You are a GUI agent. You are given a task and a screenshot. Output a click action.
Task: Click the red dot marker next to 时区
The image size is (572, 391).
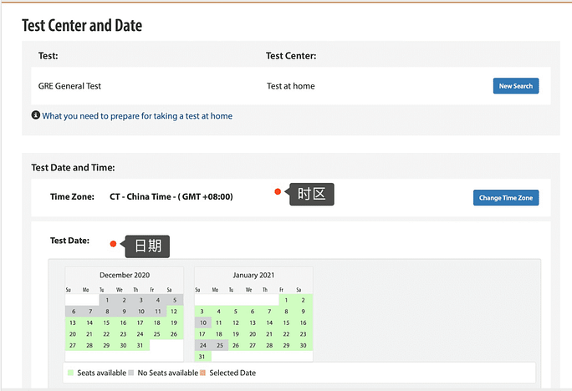[x=278, y=191]
